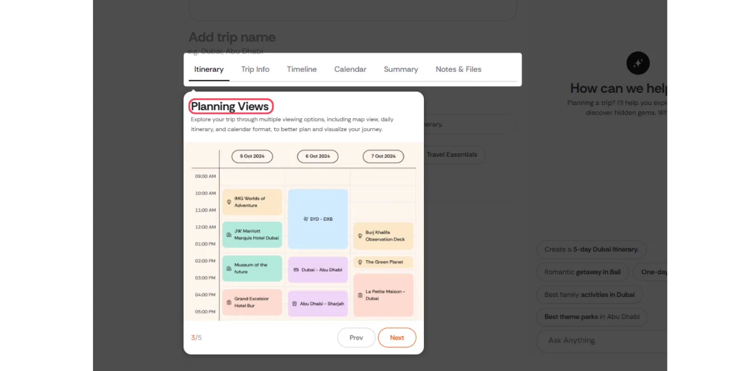Open the SYD - DXB flight block
This screenshot has height=371, width=743.
318,219
